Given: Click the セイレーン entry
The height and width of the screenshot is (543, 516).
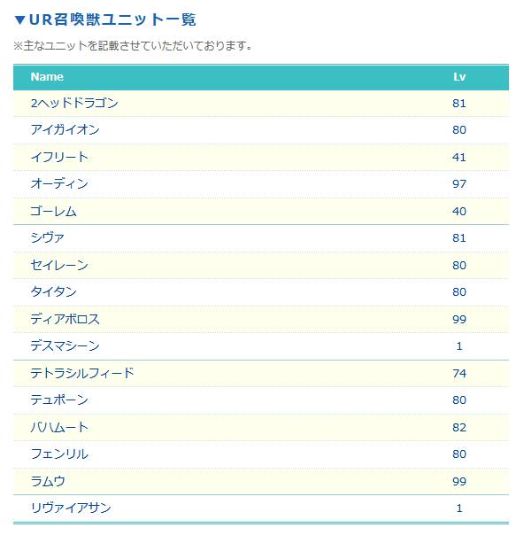Looking at the screenshot, I should tap(59, 265).
